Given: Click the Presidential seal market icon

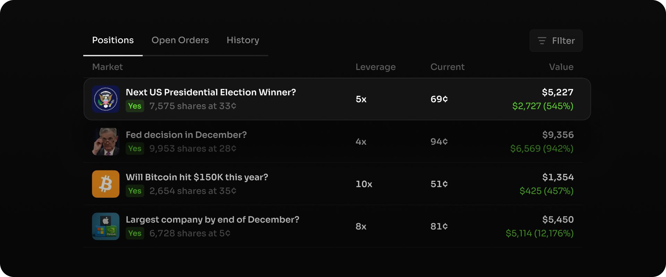Looking at the screenshot, I should point(106,99).
